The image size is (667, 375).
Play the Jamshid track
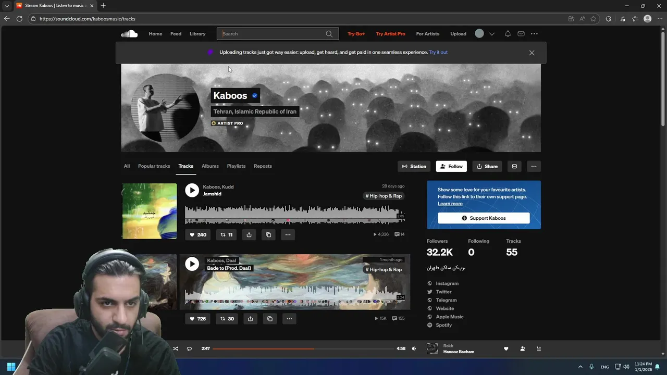coord(192,191)
